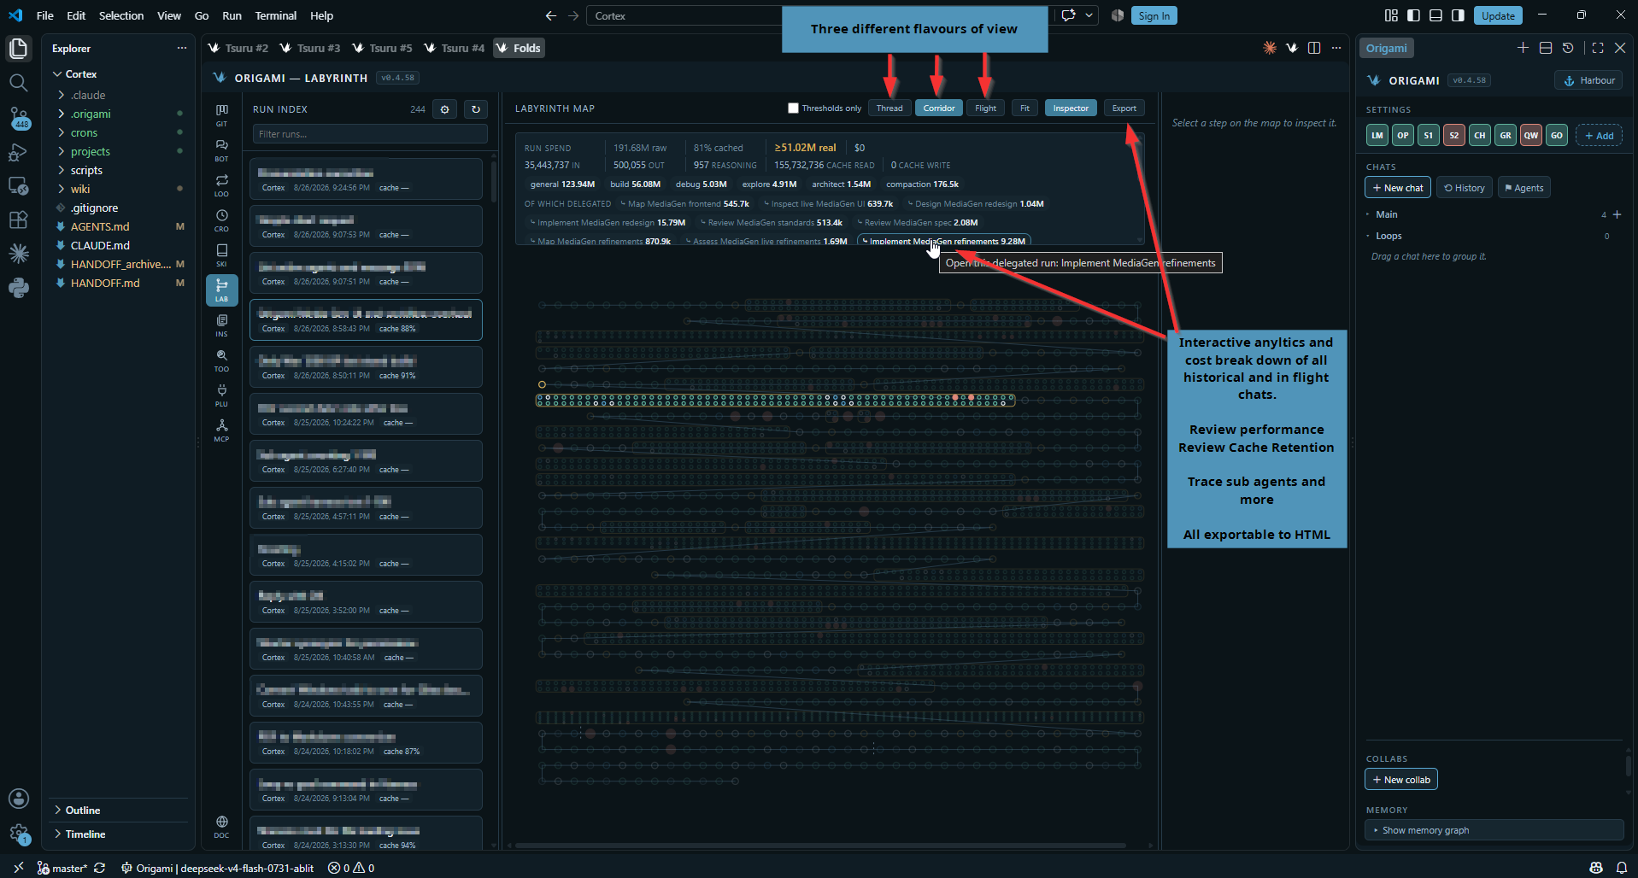This screenshot has height=878, width=1638.
Task: Open the Claude starburst activity icon
Action: [x=18, y=254]
